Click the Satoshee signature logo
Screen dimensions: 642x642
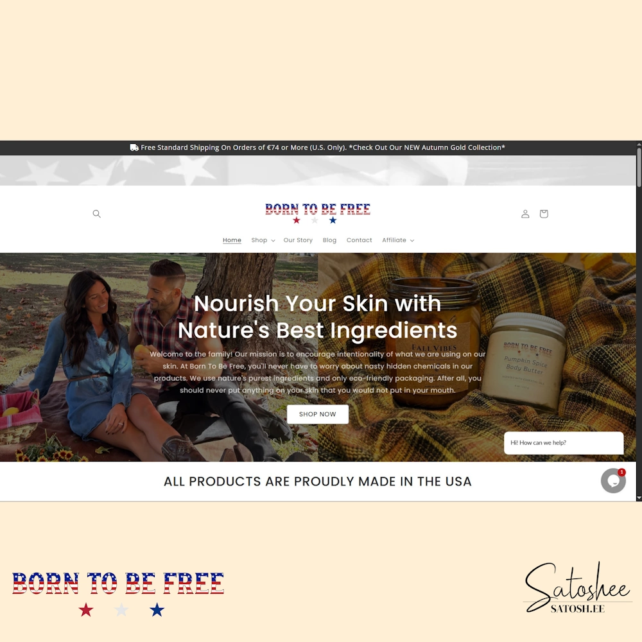click(x=578, y=588)
